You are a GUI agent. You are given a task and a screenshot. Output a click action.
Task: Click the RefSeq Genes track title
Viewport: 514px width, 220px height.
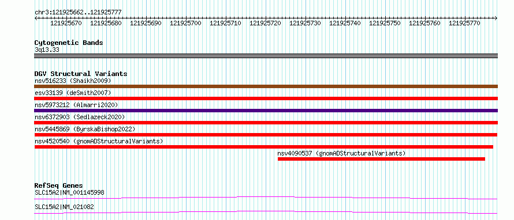point(58,185)
